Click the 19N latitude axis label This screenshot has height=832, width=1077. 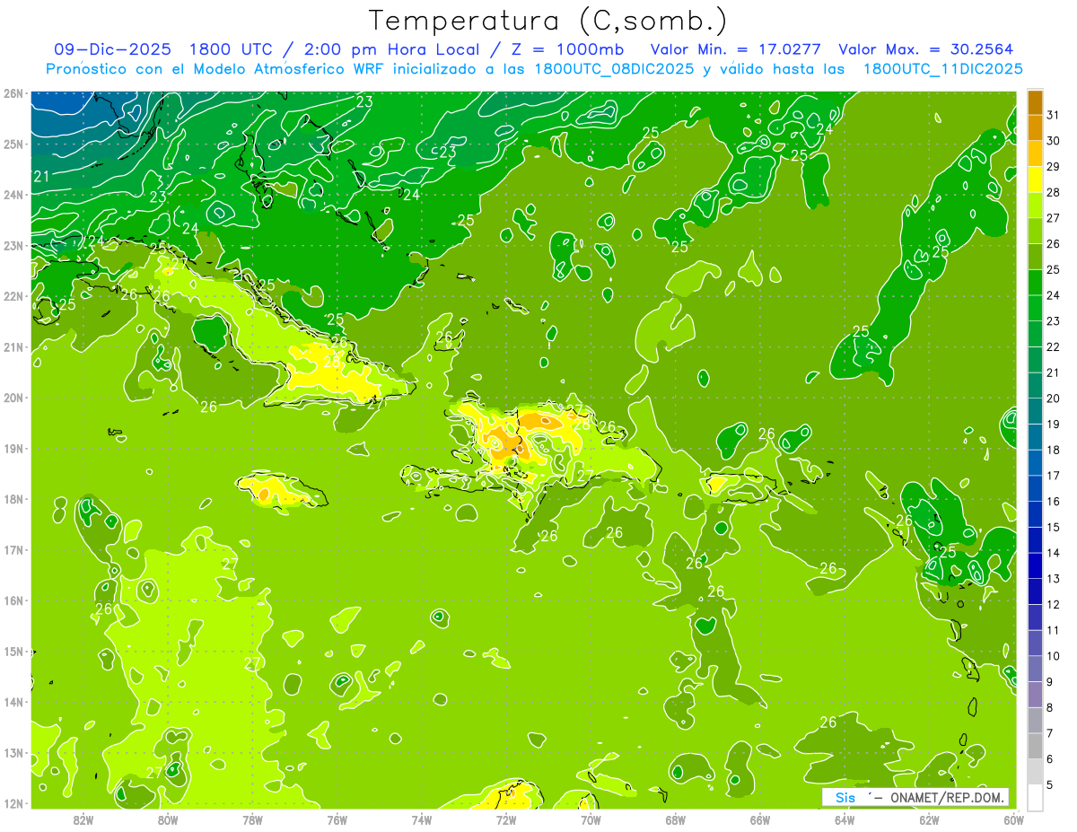[x=13, y=449]
